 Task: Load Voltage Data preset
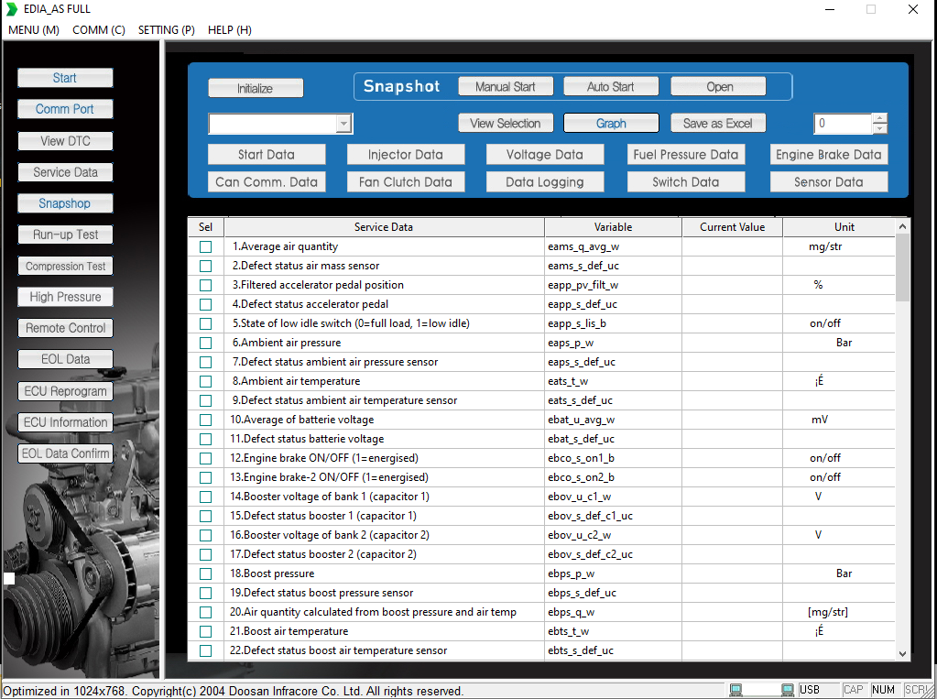[545, 154]
